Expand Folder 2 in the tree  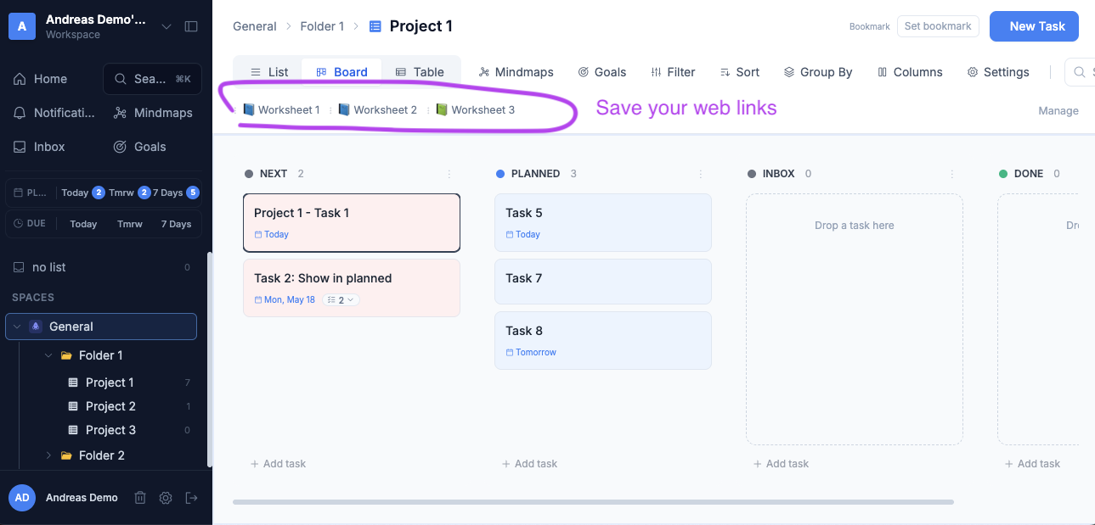[x=48, y=455]
